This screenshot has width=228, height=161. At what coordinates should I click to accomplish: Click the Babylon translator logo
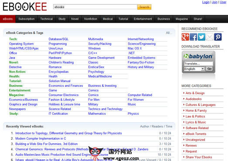click(x=198, y=56)
